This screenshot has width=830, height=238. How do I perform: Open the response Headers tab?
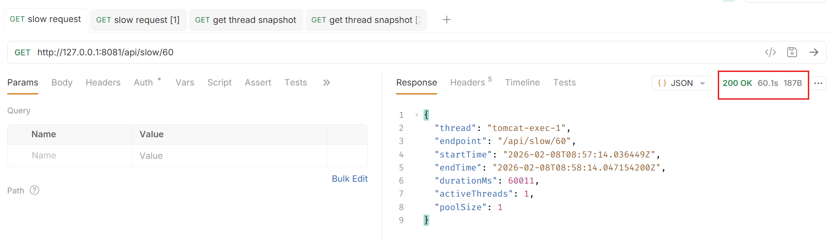468,82
